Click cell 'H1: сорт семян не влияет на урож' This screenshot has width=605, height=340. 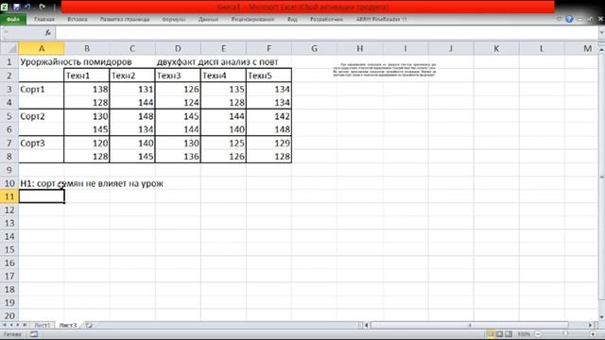pyautogui.click(x=92, y=183)
